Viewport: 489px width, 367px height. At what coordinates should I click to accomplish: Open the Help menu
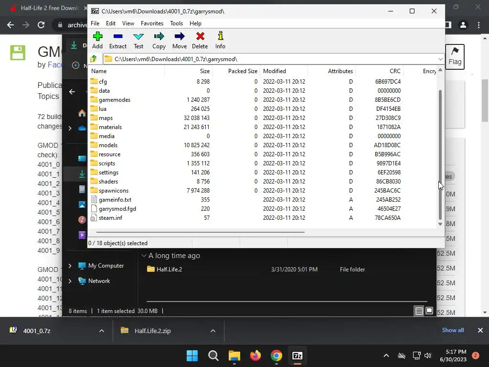[195, 23]
